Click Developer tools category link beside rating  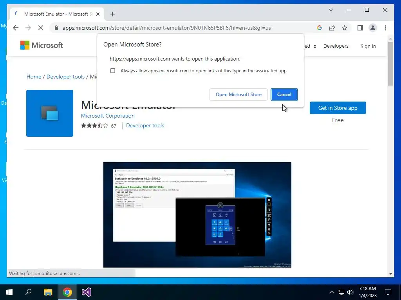coord(145,125)
